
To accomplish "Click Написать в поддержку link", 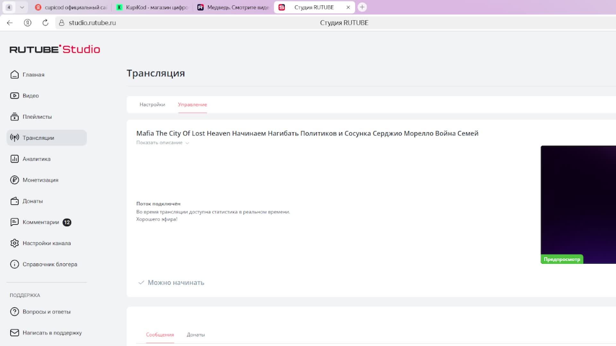I will tap(52, 333).
